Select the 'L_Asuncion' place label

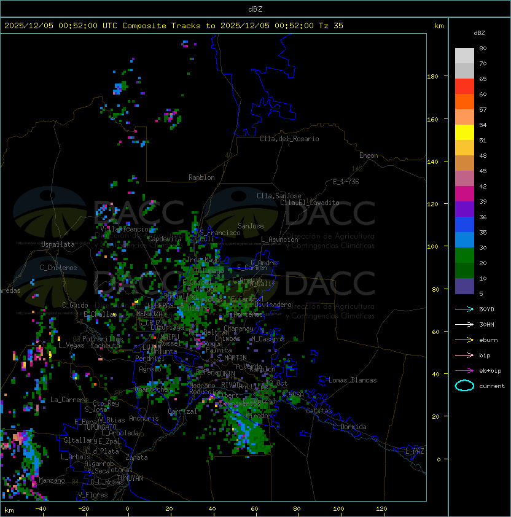pos(279,239)
